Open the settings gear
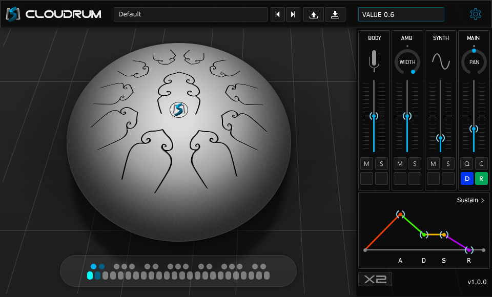The height and width of the screenshot is (297, 492). click(476, 14)
